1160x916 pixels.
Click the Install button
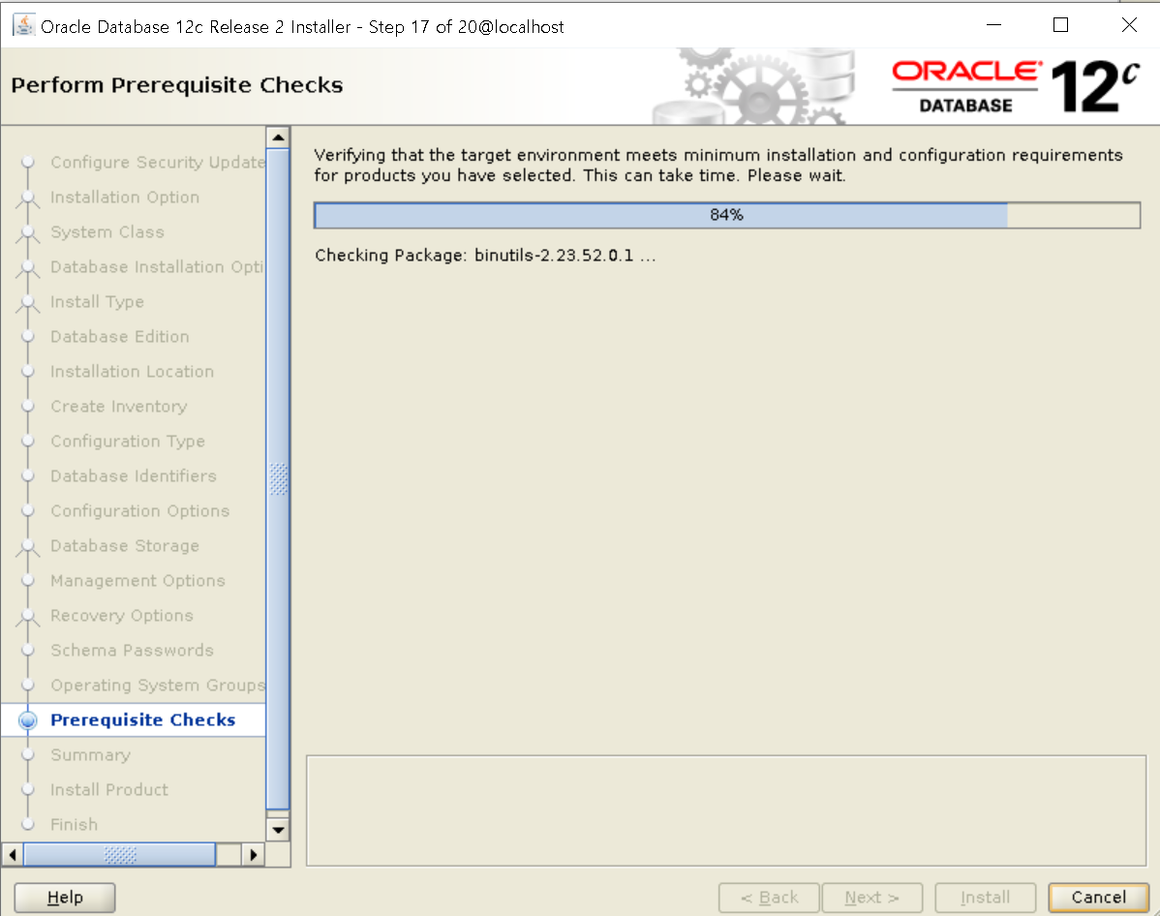coord(985,898)
